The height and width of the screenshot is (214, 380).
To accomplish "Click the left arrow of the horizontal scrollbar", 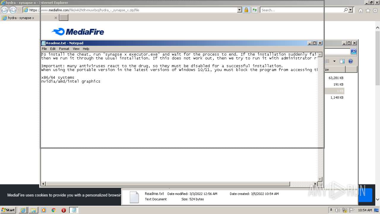I will pyautogui.click(x=43, y=184).
